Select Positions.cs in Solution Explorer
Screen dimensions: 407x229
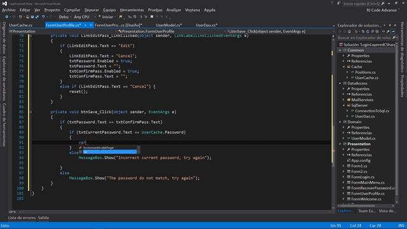(365, 73)
